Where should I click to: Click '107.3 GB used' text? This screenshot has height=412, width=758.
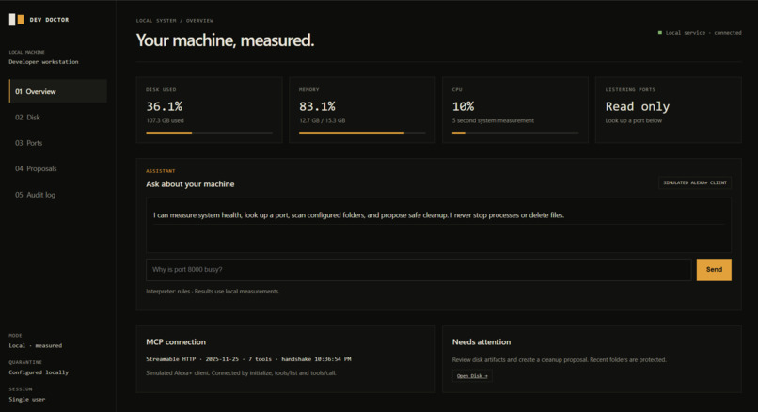(x=166, y=120)
